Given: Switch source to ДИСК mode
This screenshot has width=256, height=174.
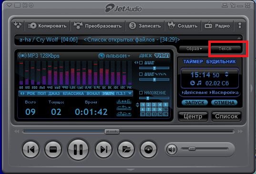Looking at the screenshot, I should [x=145, y=56].
